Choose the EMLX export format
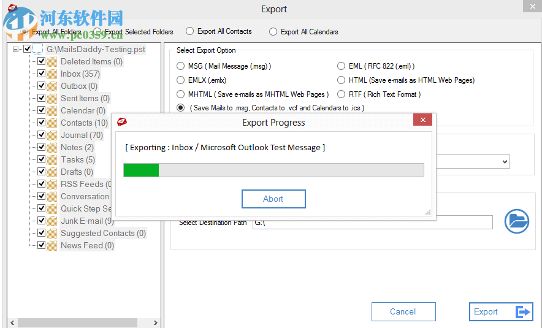Viewport: 542px width, 328px height. 180,80
